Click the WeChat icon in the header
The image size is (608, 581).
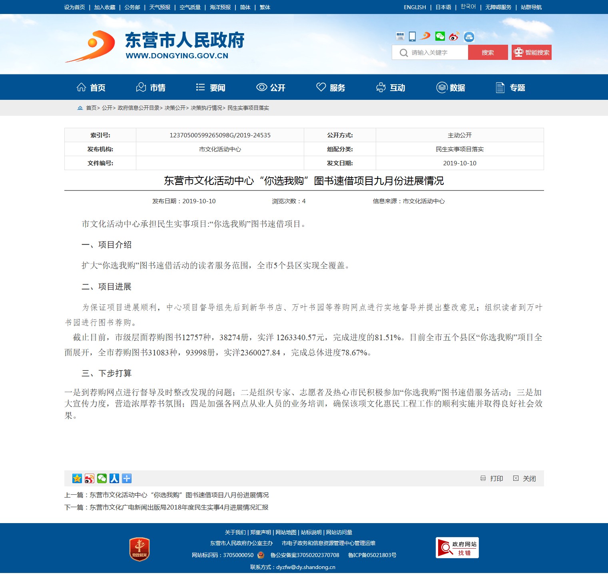coord(440,37)
